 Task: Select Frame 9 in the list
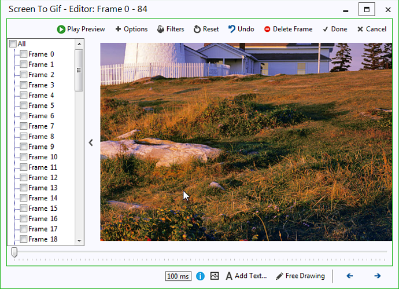coord(41,147)
